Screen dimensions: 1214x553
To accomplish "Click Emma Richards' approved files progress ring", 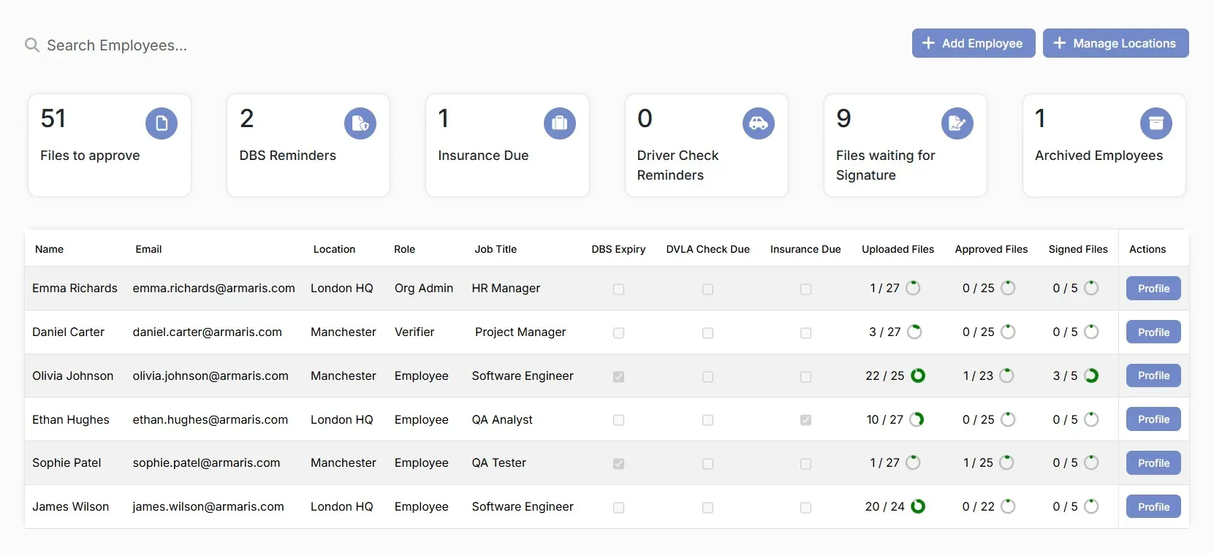I will point(1008,288).
